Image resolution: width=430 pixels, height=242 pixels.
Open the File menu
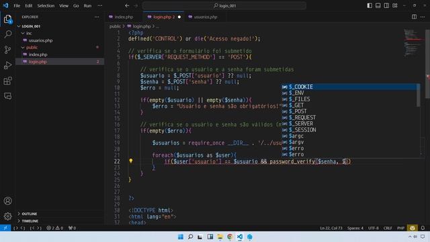tap(17, 5)
